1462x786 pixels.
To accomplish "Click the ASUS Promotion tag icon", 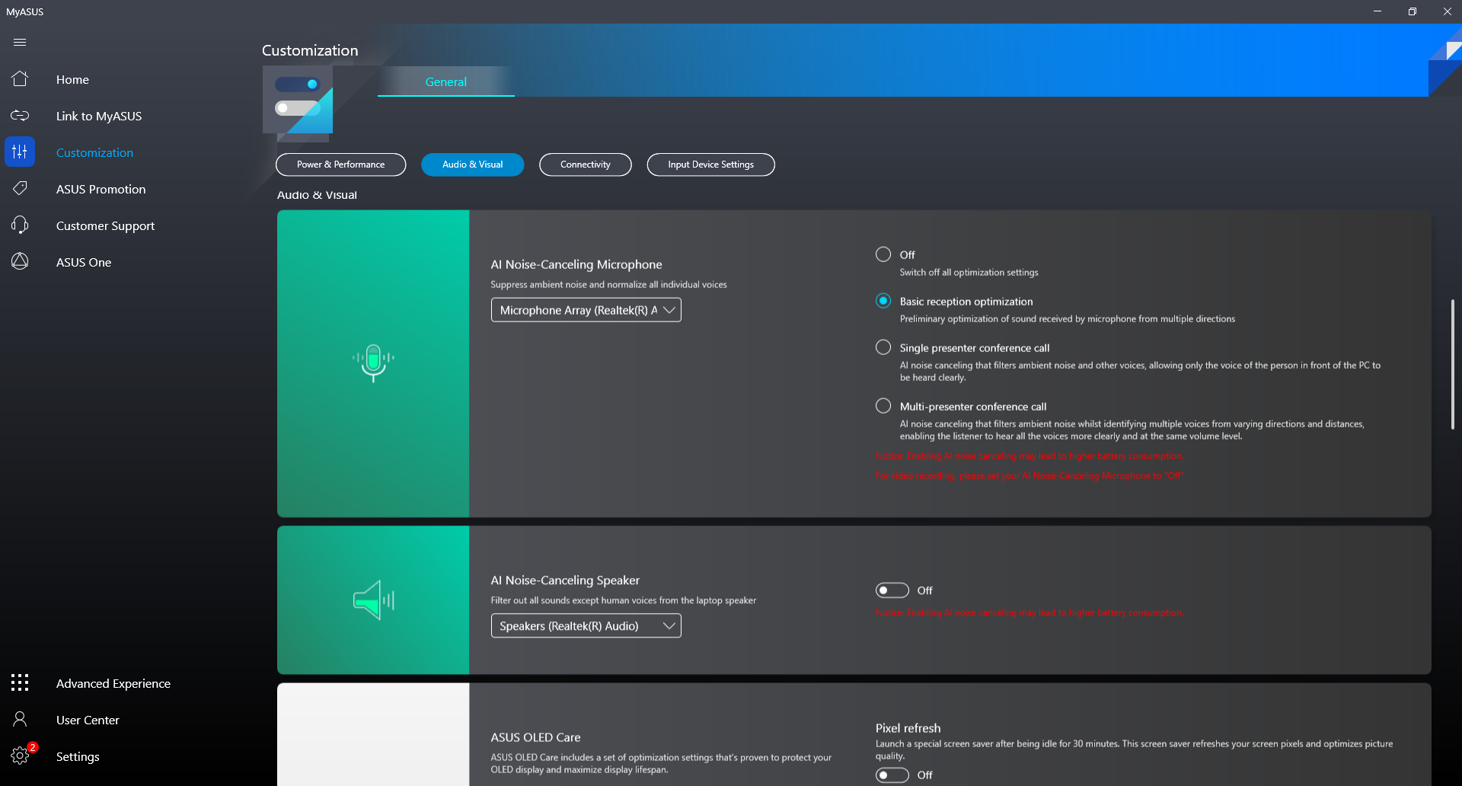I will [20, 188].
